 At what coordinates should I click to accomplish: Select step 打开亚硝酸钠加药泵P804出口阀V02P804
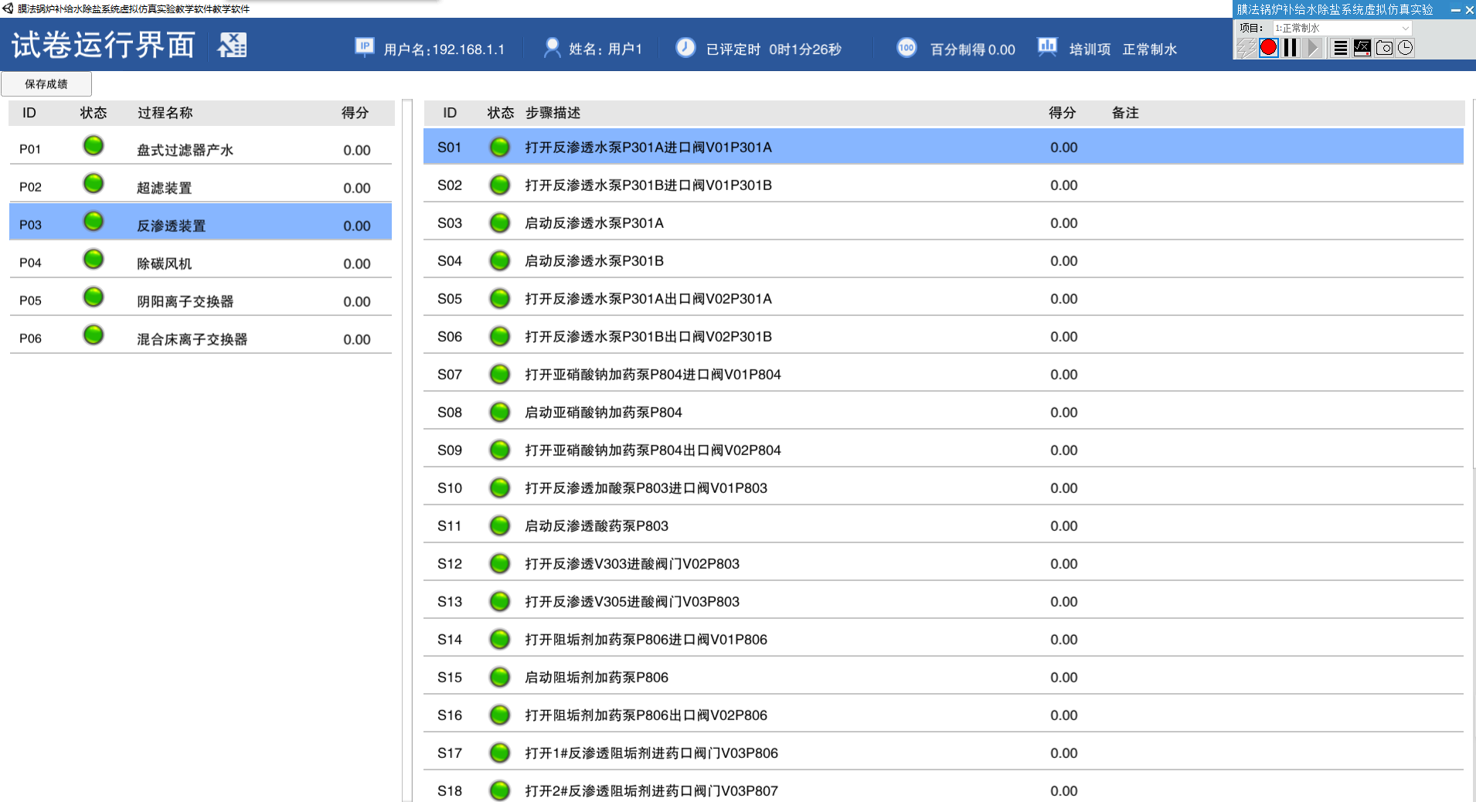944,450
